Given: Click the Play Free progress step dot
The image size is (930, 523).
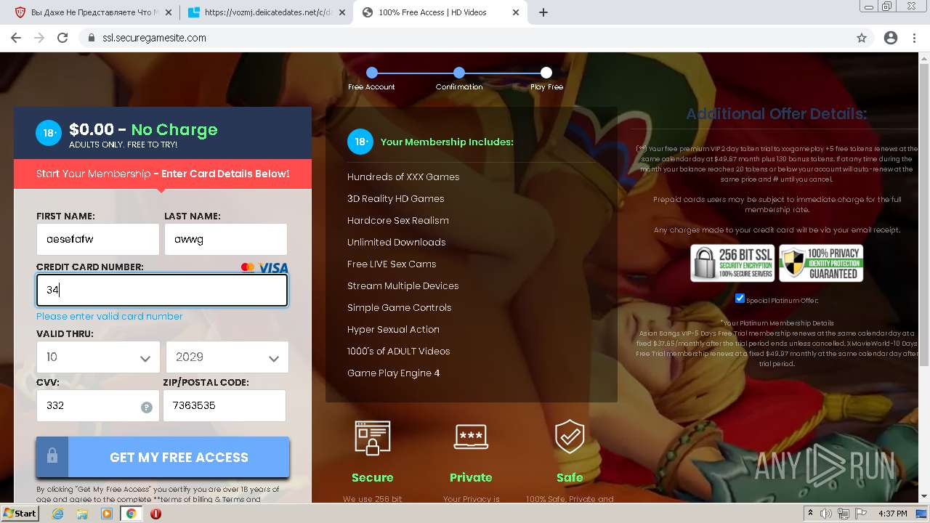Looking at the screenshot, I should pos(546,73).
